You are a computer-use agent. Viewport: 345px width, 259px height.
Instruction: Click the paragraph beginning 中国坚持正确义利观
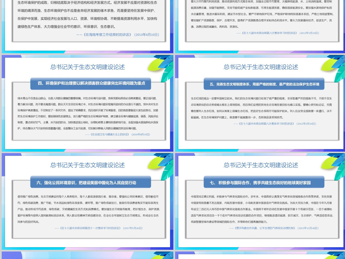click(262, 209)
